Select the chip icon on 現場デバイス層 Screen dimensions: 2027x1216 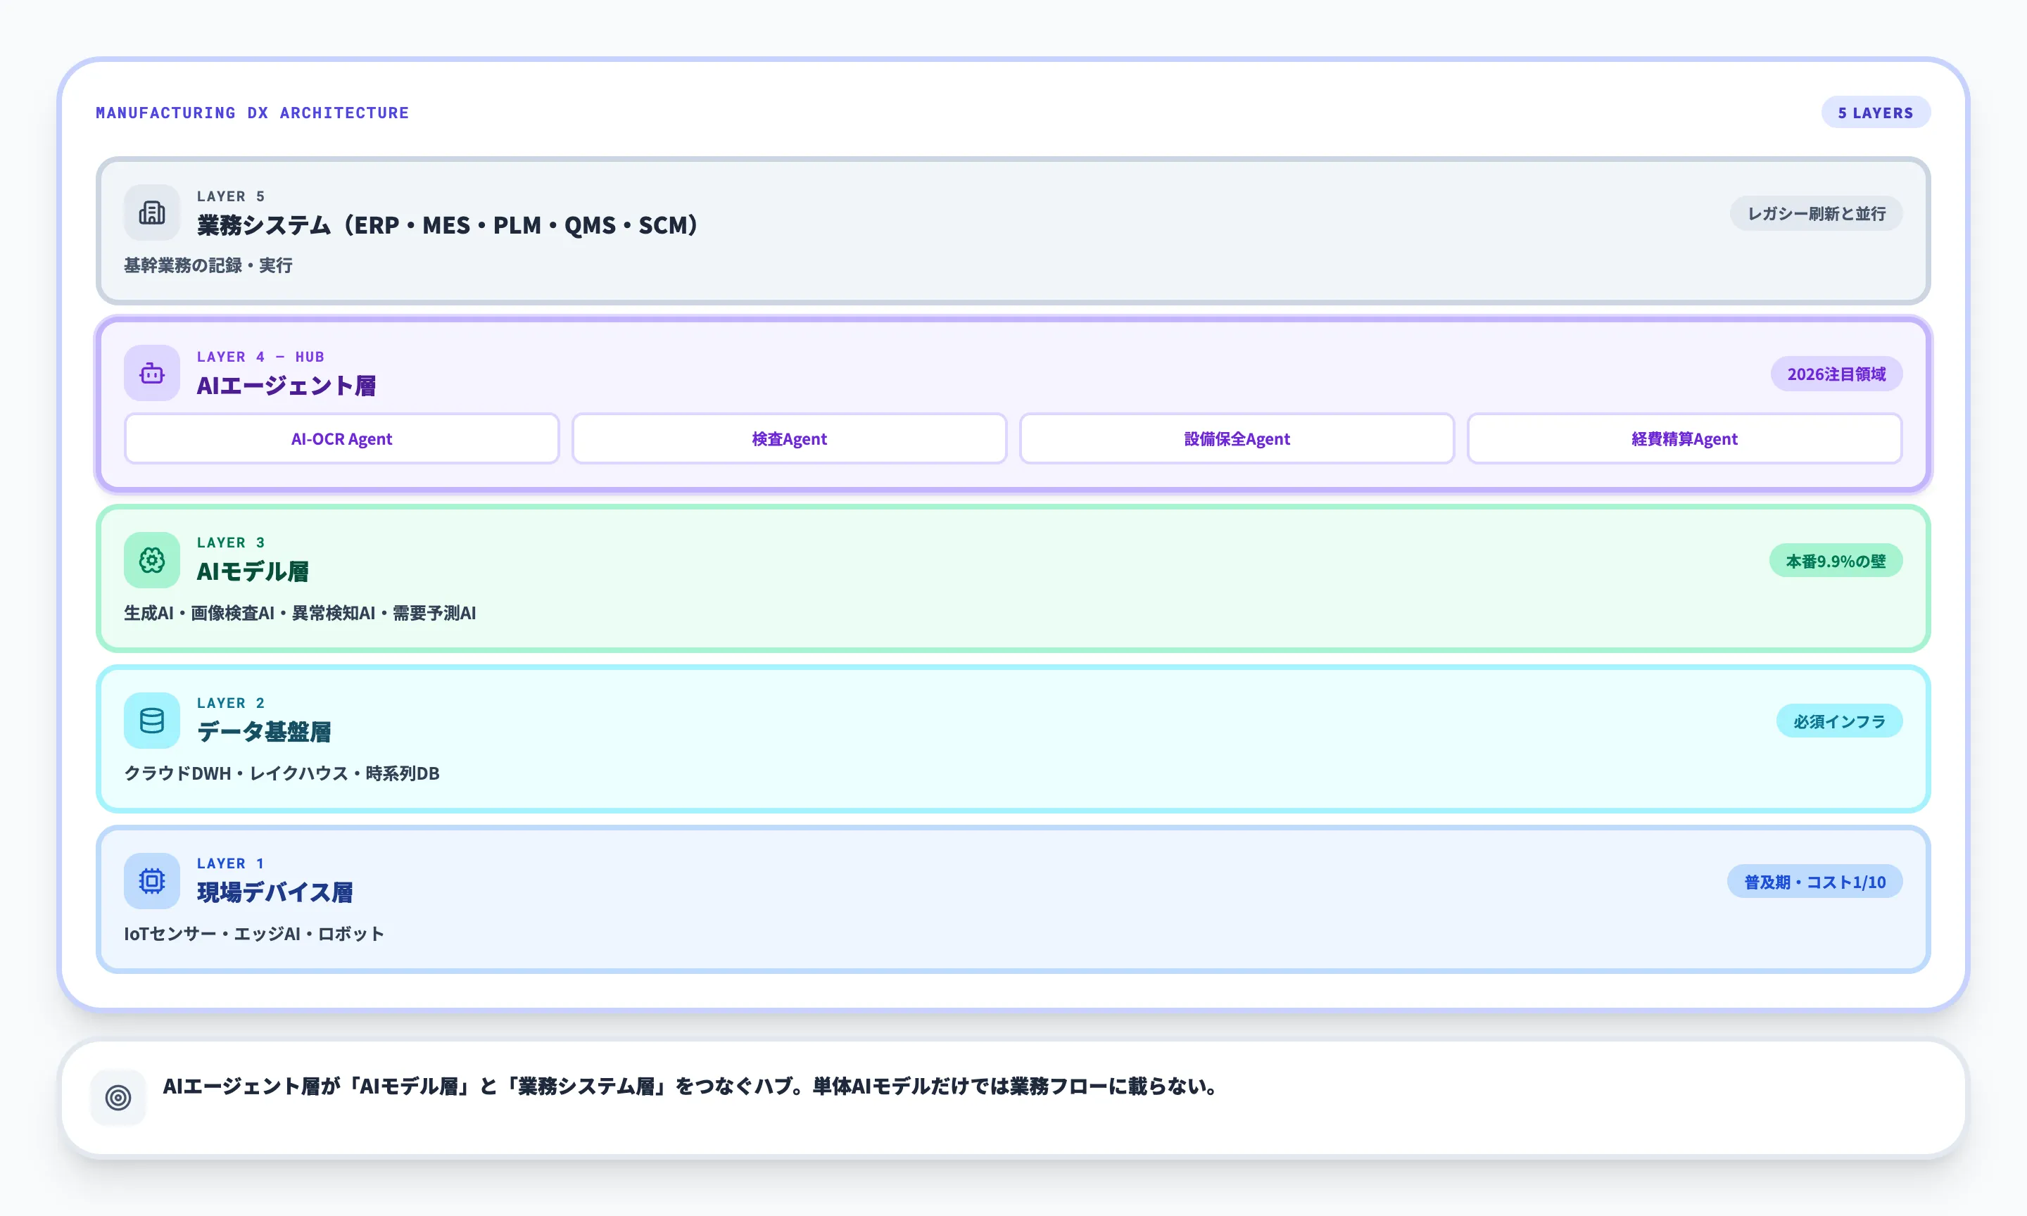(x=151, y=881)
